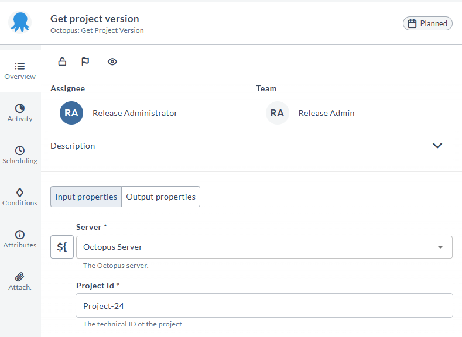The height and width of the screenshot is (337, 462).
Task: Click the Project Id input field
Action: pos(264,305)
